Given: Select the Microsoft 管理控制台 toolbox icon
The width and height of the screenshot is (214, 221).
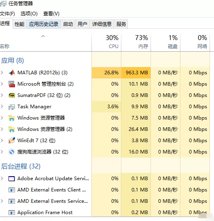Looking at the screenshot, I should tap(12, 84).
